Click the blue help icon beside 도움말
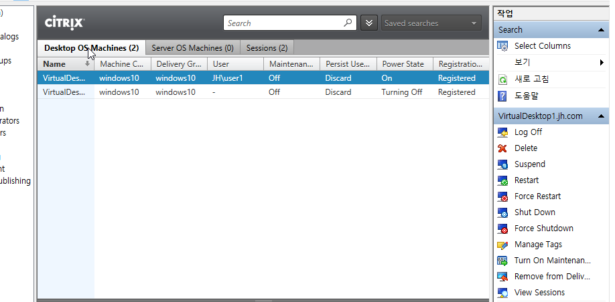 pos(502,96)
